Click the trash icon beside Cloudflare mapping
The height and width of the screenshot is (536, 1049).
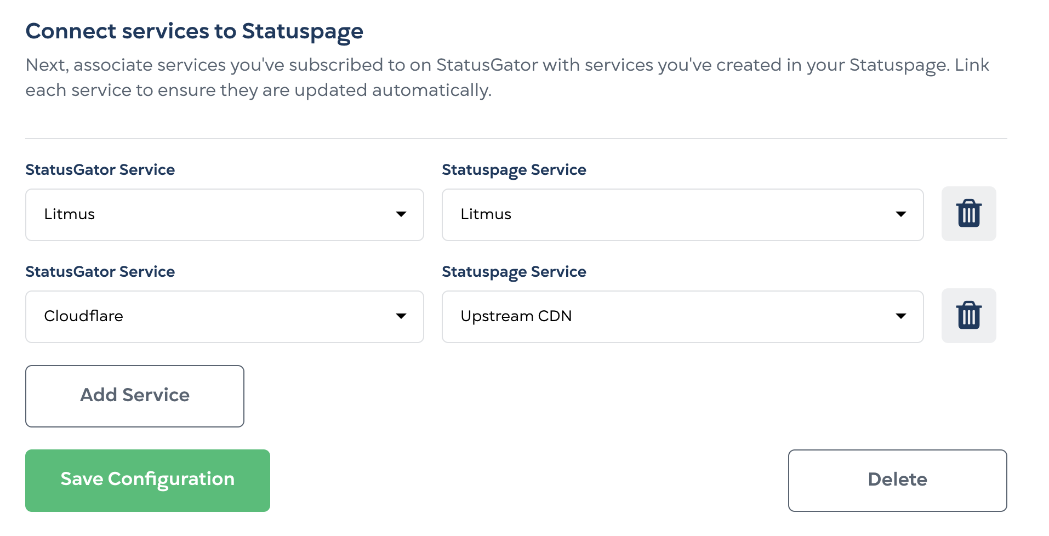(968, 315)
